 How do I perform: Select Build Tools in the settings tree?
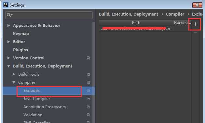tap(29, 74)
